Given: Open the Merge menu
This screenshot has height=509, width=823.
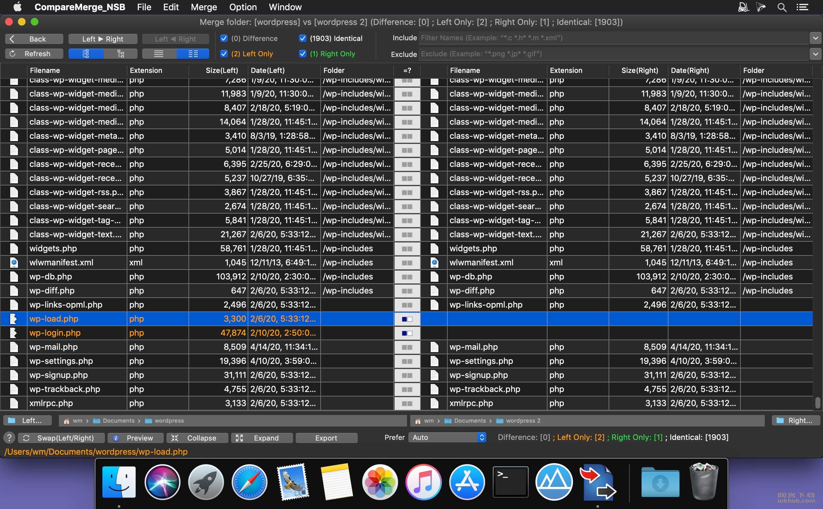Looking at the screenshot, I should (204, 7).
